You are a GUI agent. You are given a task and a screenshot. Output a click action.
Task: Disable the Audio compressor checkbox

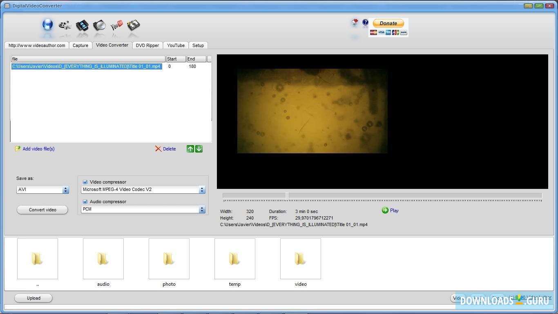point(85,202)
